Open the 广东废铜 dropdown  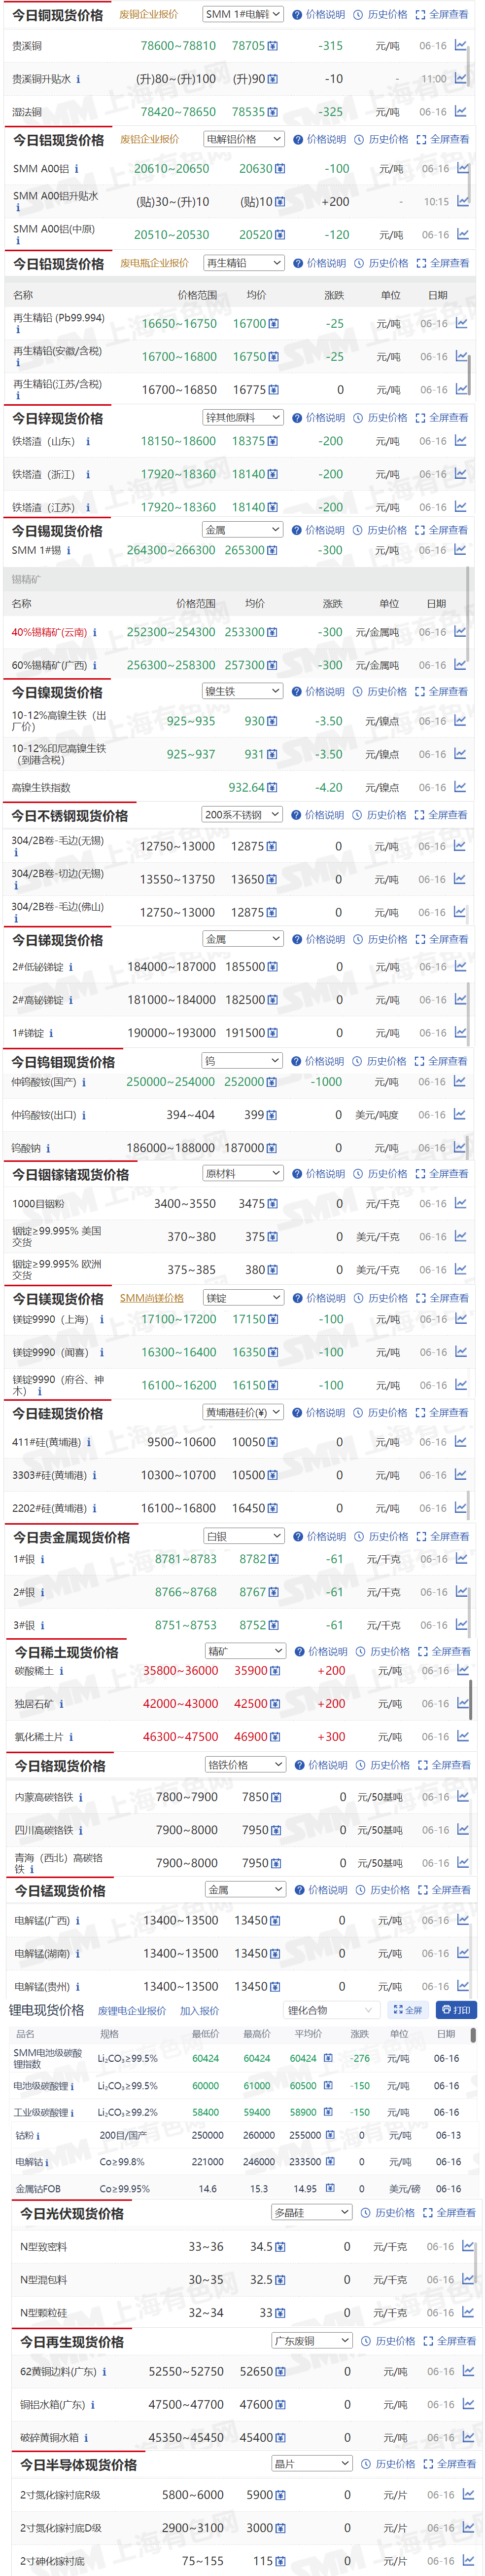click(312, 2341)
